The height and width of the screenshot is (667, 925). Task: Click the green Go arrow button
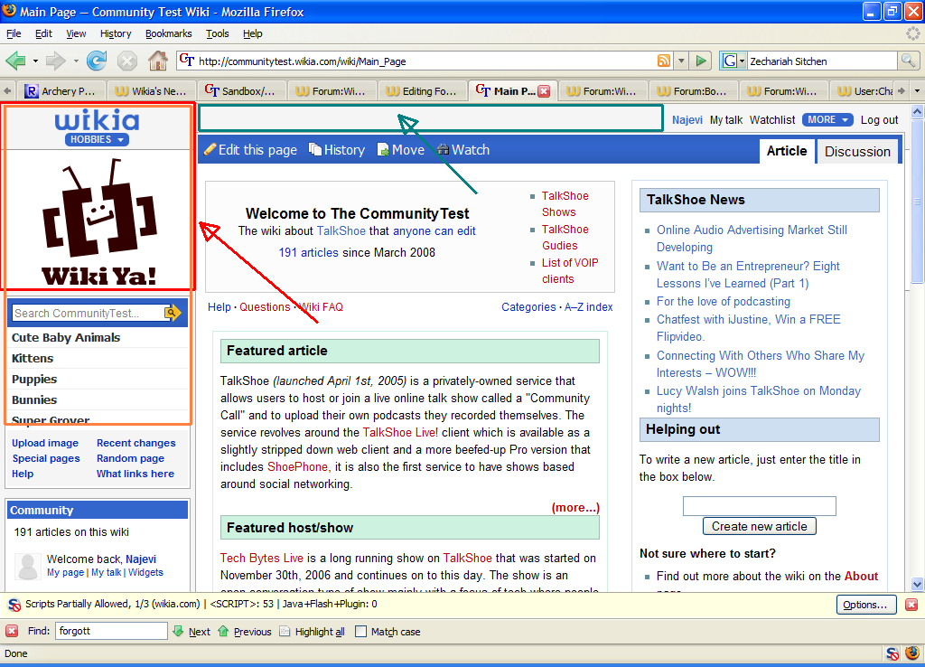[x=701, y=61]
